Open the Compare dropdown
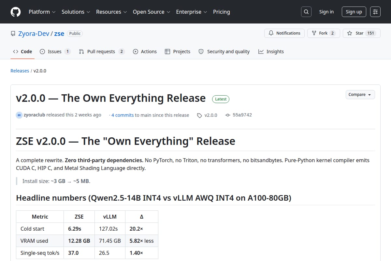 click(360, 95)
